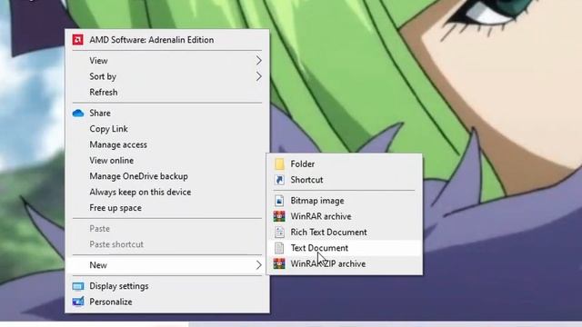The height and width of the screenshot is (327, 582).
Task: Click the yellow Folder icon
Action: tap(279, 163)
